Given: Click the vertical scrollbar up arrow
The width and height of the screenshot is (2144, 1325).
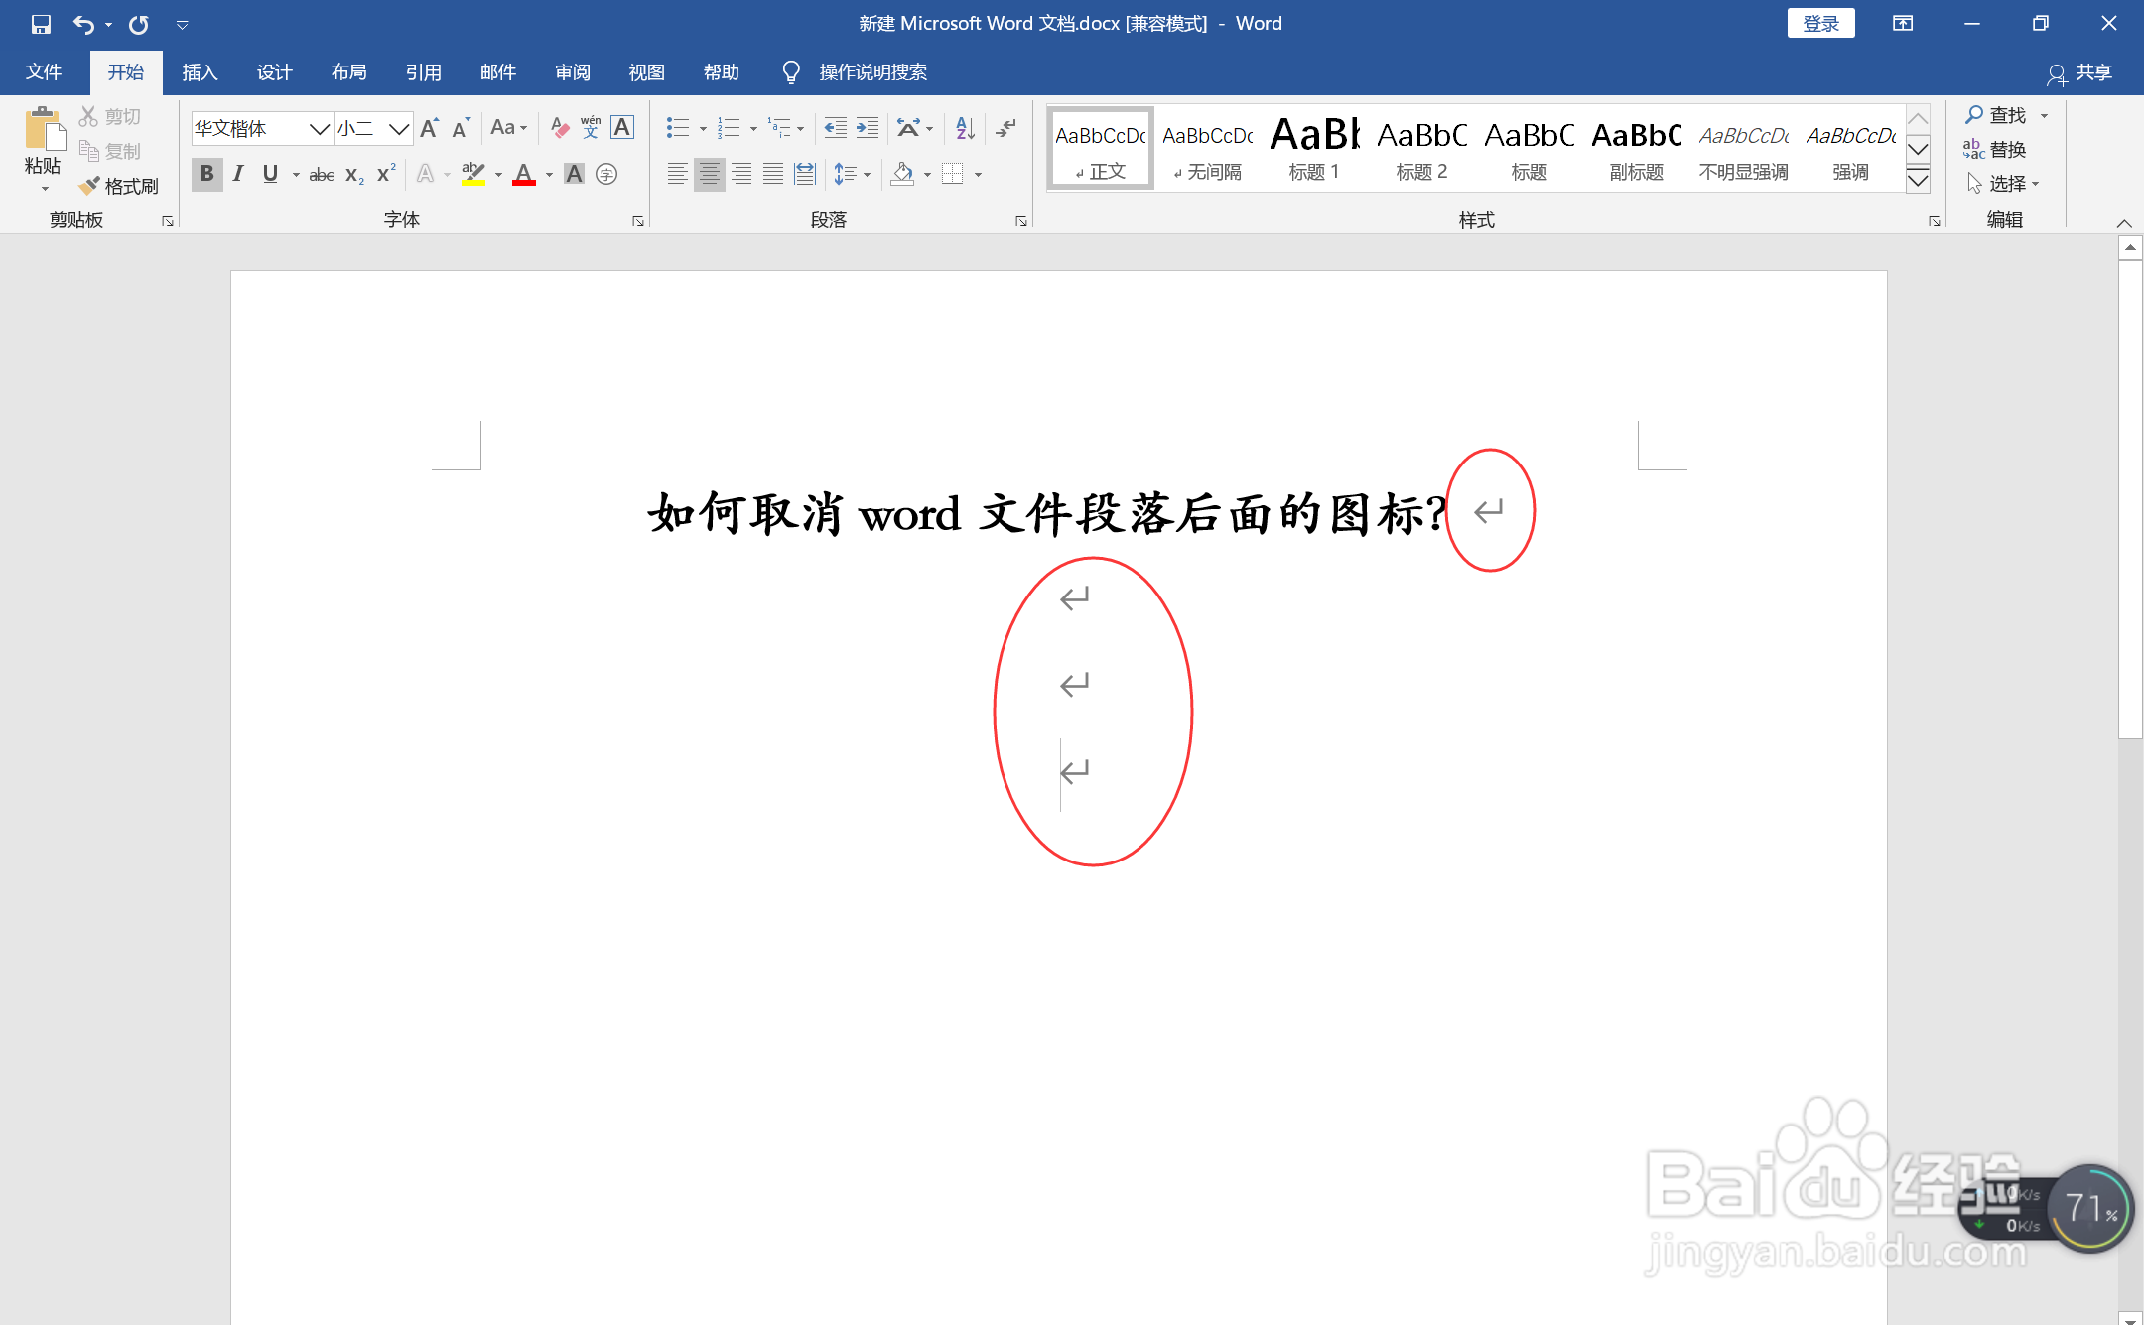Looking at the screenshot, I should pos(2130,248).
